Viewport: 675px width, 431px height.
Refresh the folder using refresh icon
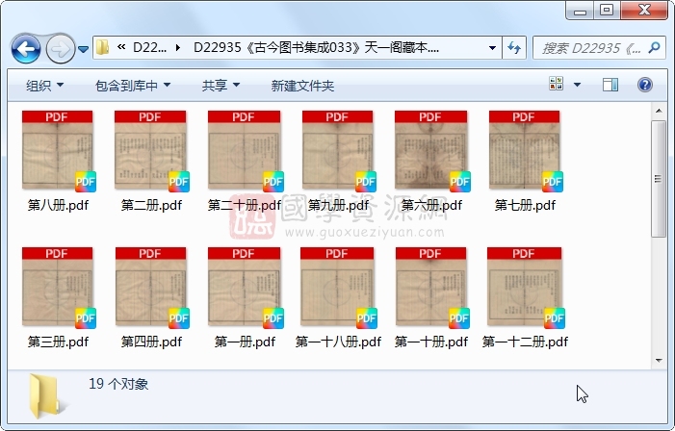point(514,48)
